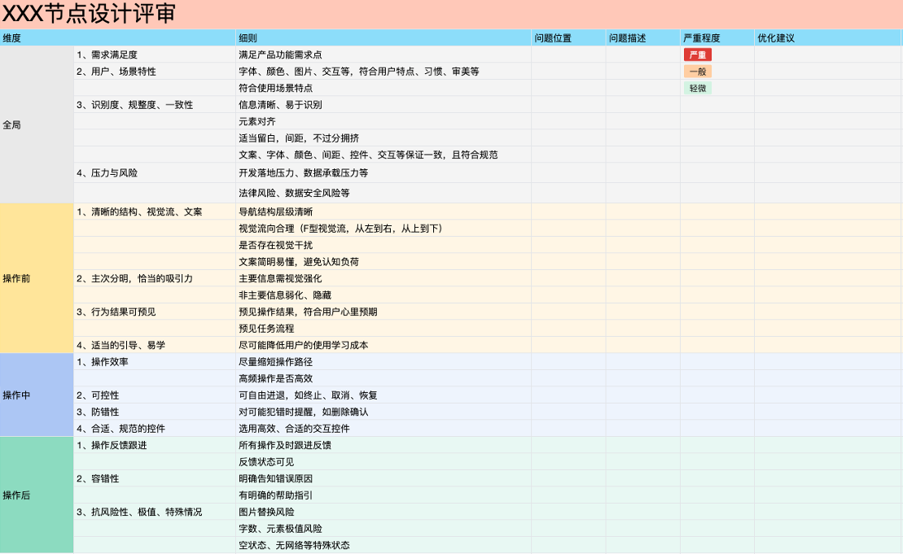Screen dimensions: 903x554
Task: Select the 高频操作是否高效 cell
Action: coord(384,378)
